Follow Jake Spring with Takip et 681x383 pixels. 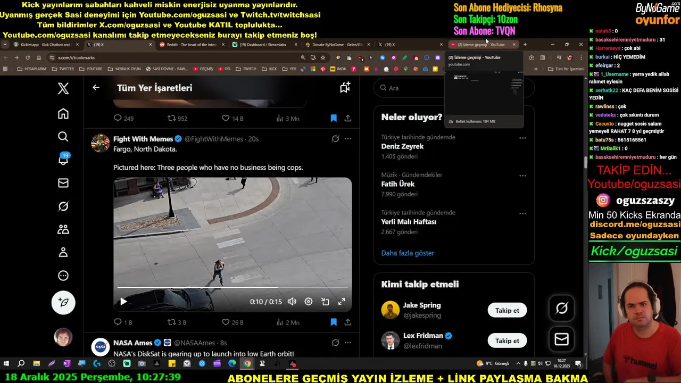click(x=507, y=310)
